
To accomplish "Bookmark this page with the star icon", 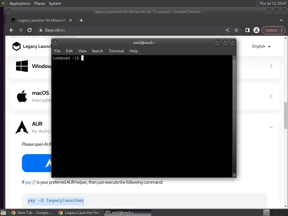I will click(236, 30).
